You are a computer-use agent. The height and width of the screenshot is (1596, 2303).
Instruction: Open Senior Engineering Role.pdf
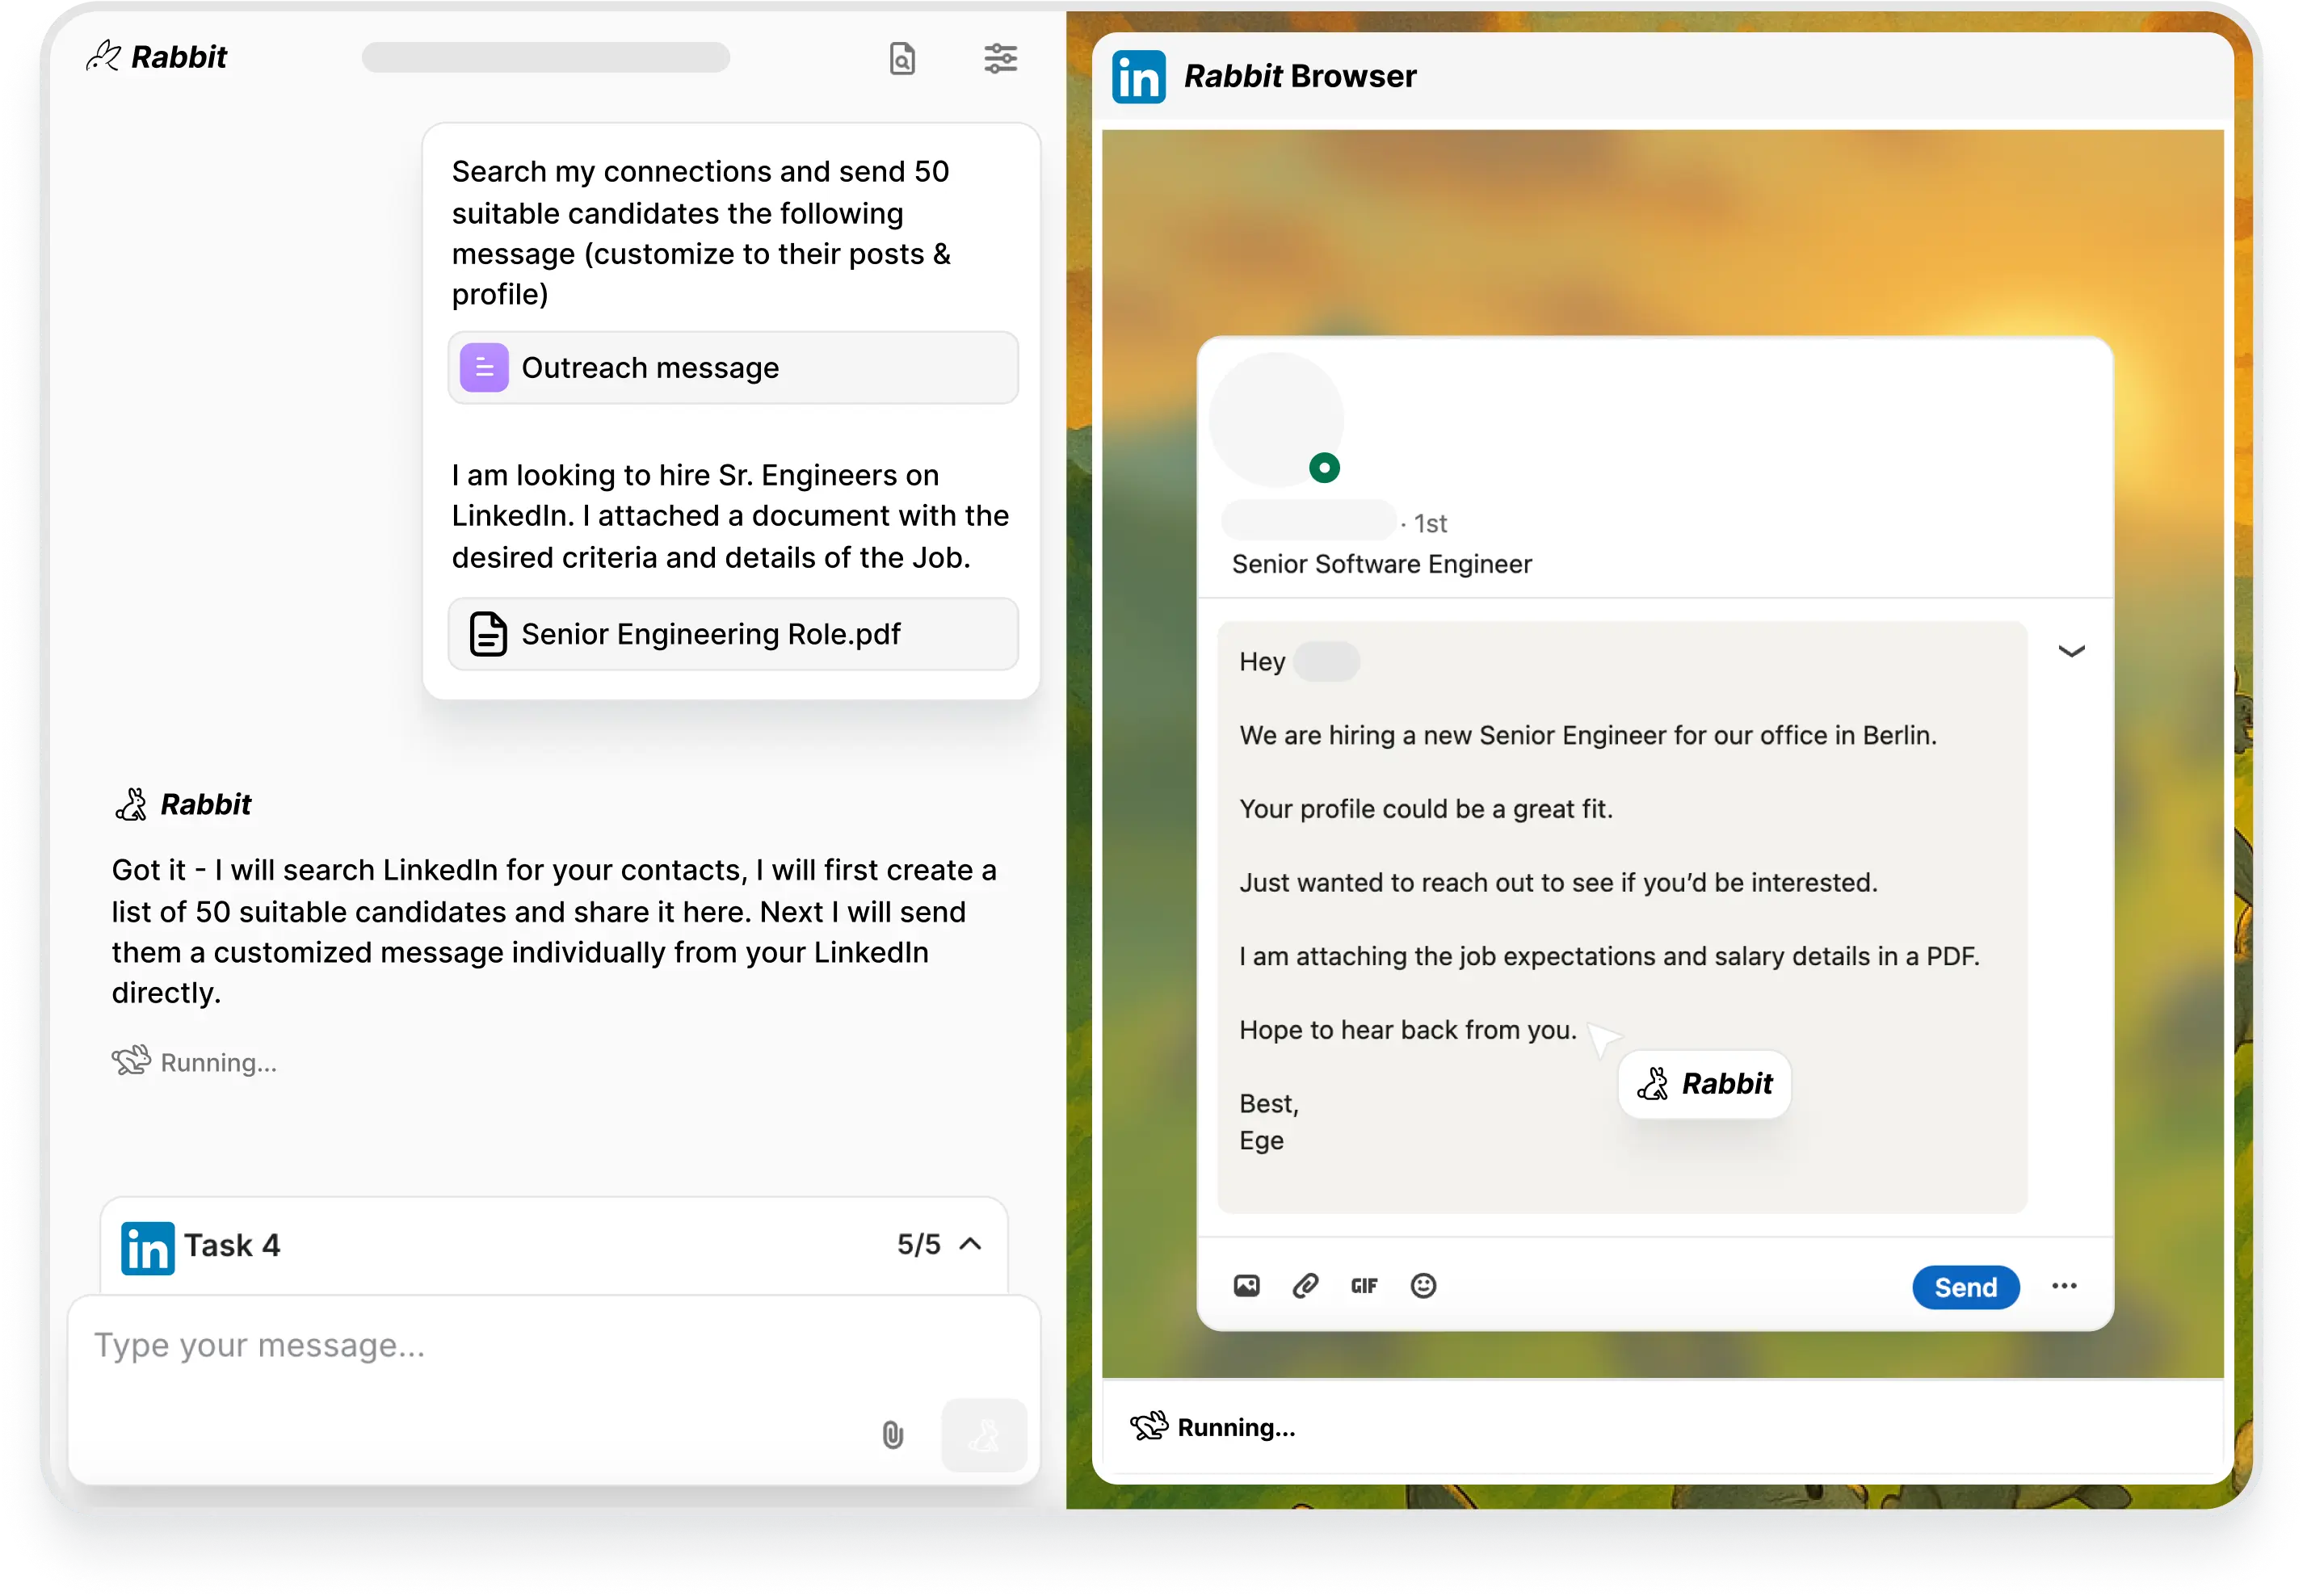(733, 634)
